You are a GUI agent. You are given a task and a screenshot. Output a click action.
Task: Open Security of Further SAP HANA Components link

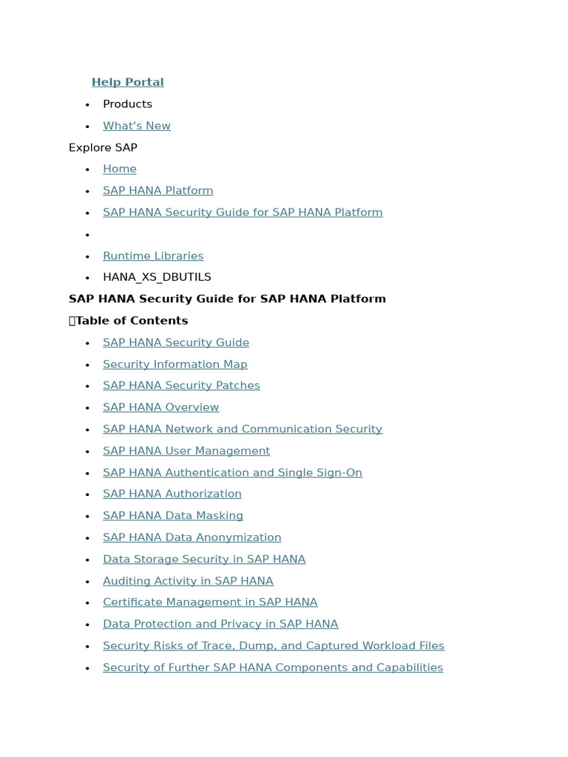click(273, 668)
